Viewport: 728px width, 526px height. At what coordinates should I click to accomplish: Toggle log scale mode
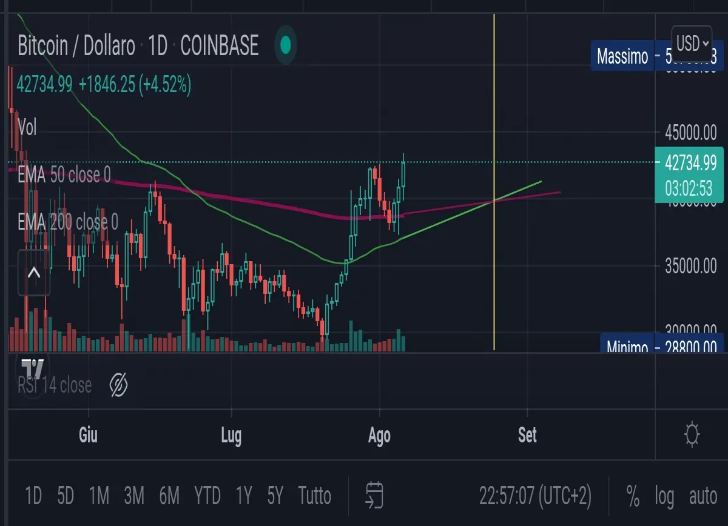[664, 496]
